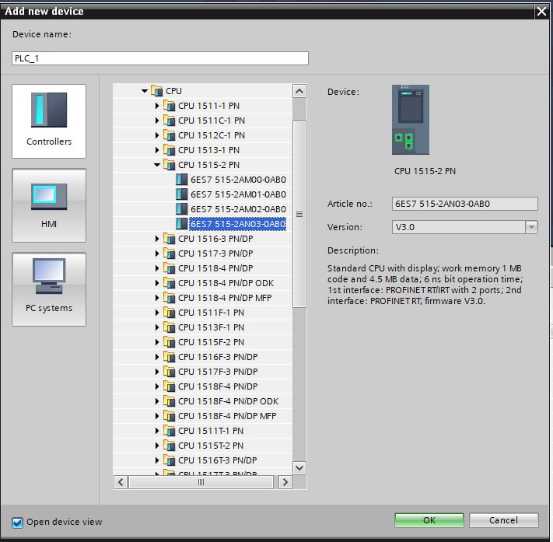Viewport: 553px width, 542px height.
Task: Confirm with the OK button
Action: pos(429,520)
